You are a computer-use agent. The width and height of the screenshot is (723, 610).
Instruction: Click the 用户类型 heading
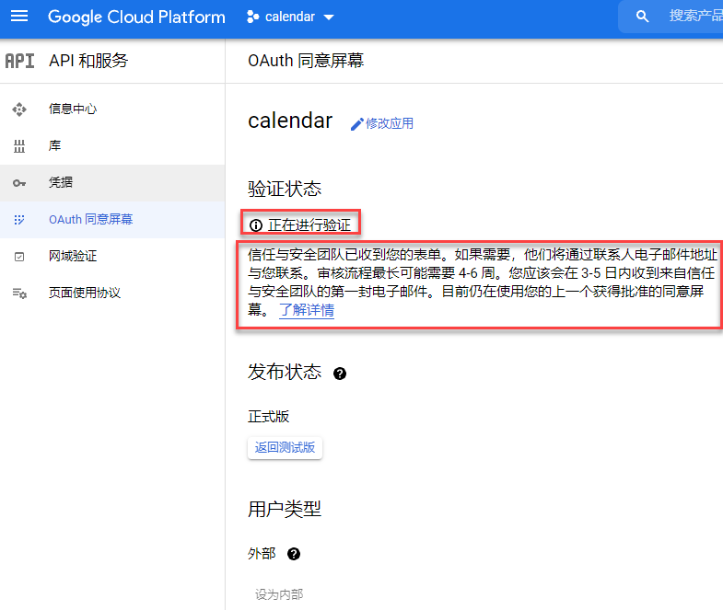tap(285, 510)
